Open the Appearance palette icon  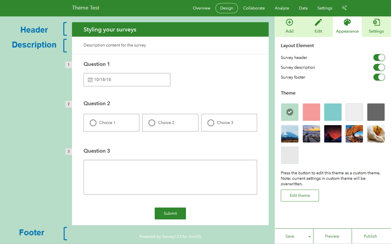tap(347, 22)
